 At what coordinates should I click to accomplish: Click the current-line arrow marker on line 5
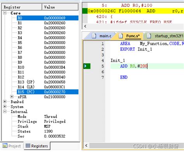click(x=85, y=66)
